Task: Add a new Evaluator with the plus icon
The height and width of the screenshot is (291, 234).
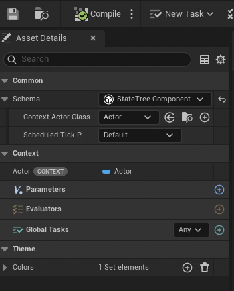Action: tap(219, 209)
